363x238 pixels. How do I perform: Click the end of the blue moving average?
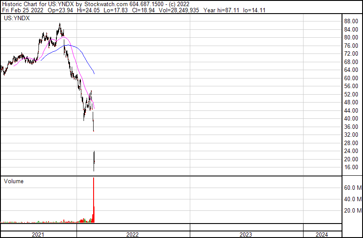tap(94, 74)
